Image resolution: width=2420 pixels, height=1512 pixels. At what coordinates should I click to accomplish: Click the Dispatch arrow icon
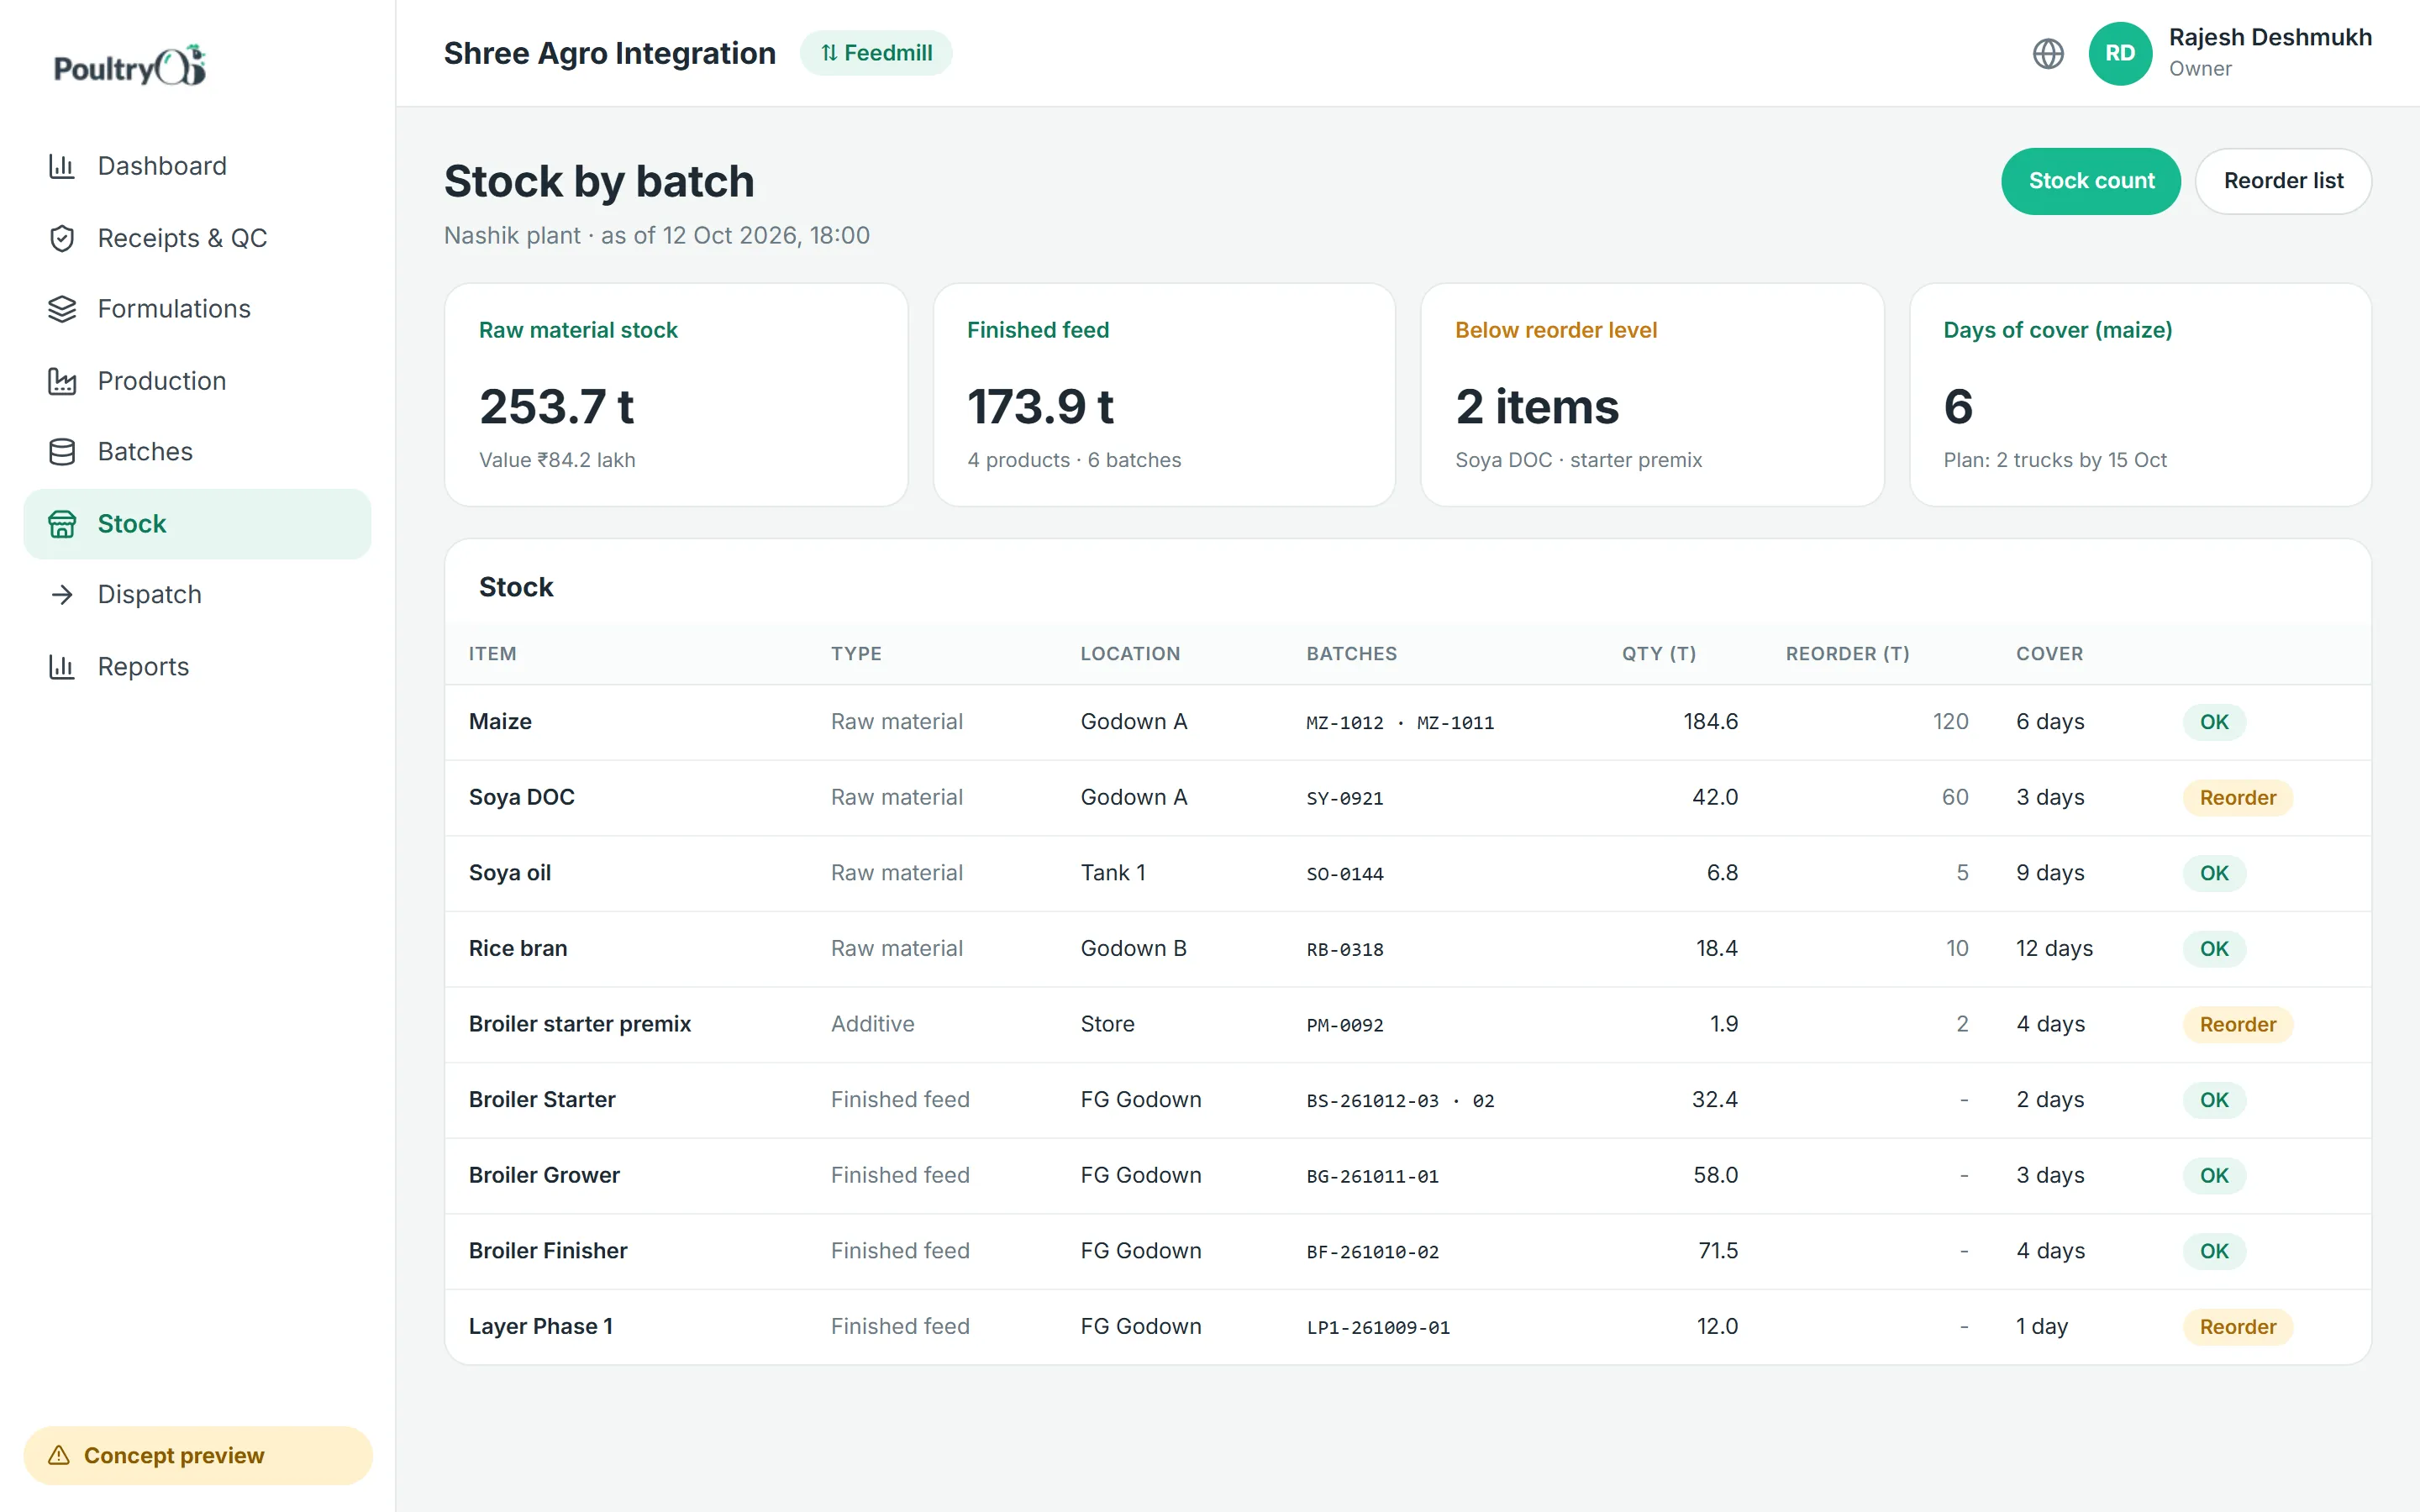[x=62, y=595]
